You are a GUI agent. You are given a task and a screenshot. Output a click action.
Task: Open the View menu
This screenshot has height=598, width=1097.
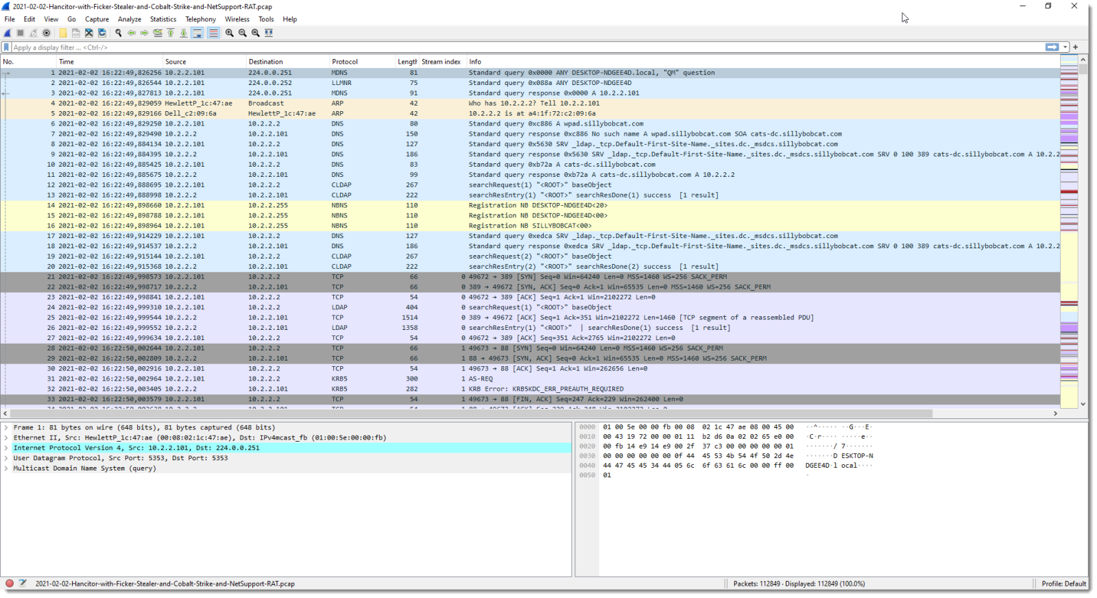click(x=51, y=19)
